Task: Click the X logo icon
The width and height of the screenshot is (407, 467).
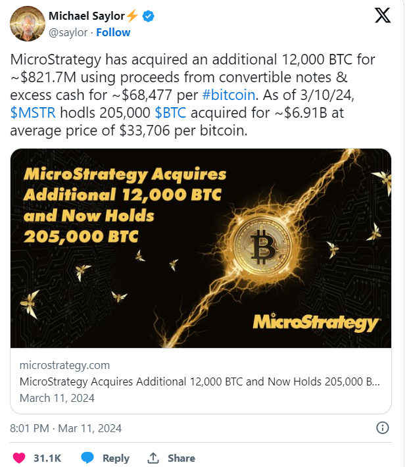Action: (382, 16)
